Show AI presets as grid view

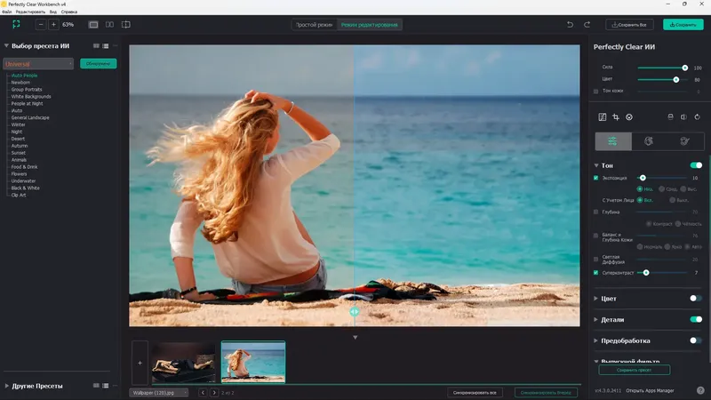tap(96, 46)
